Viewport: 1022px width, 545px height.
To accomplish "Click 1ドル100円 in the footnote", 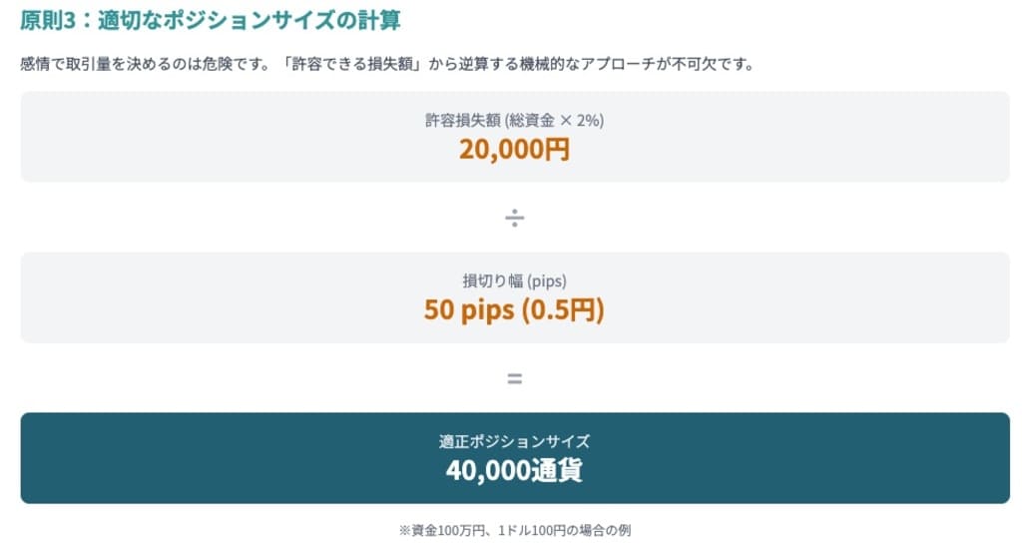I will (x=533, y=531).
